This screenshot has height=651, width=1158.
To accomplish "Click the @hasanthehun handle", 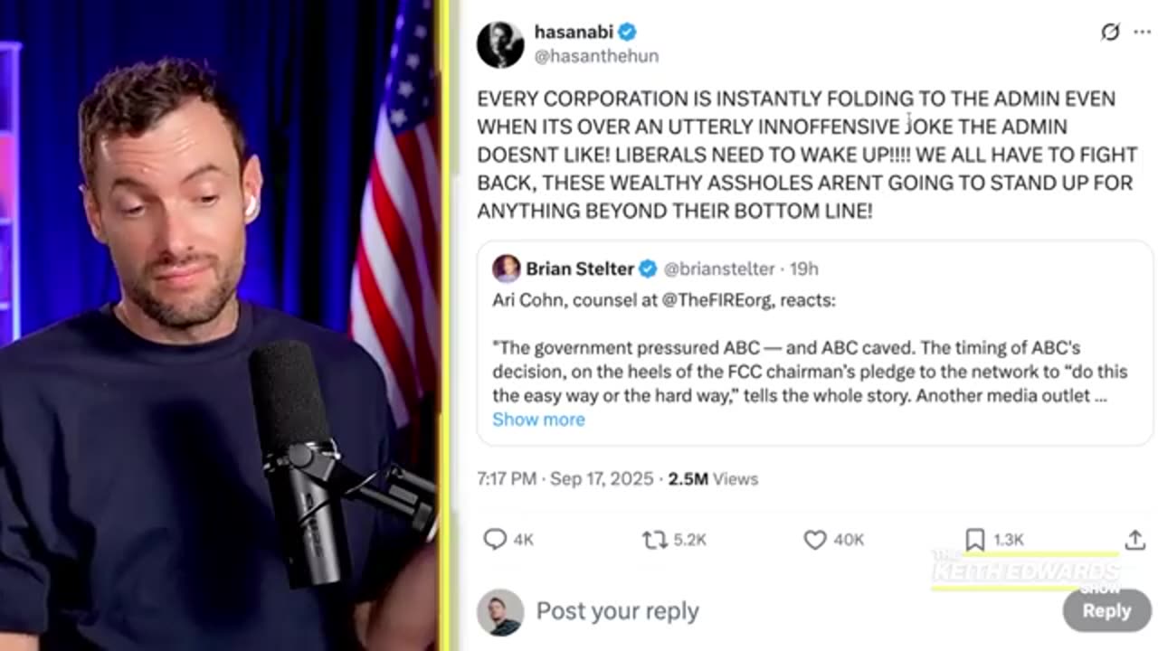I will click(596, 56).
